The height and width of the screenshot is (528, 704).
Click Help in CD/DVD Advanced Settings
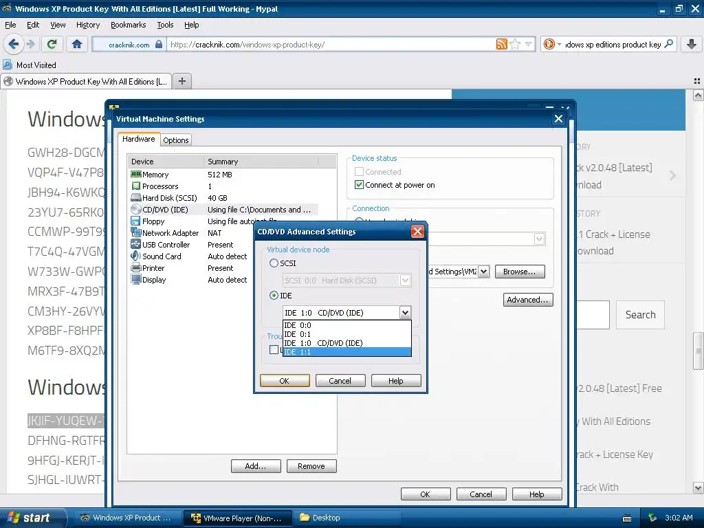coord(395,381)
